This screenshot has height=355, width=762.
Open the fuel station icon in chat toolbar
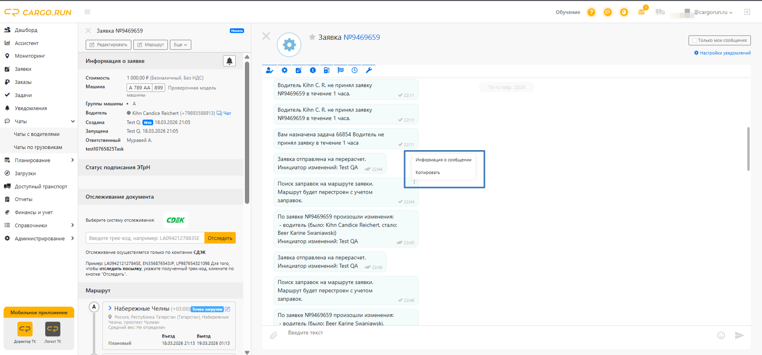tap(327, 70)
